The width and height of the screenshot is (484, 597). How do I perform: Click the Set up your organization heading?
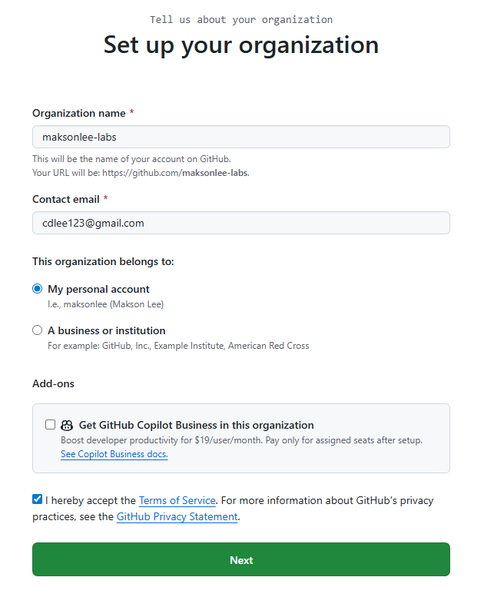tap(240, 45)
